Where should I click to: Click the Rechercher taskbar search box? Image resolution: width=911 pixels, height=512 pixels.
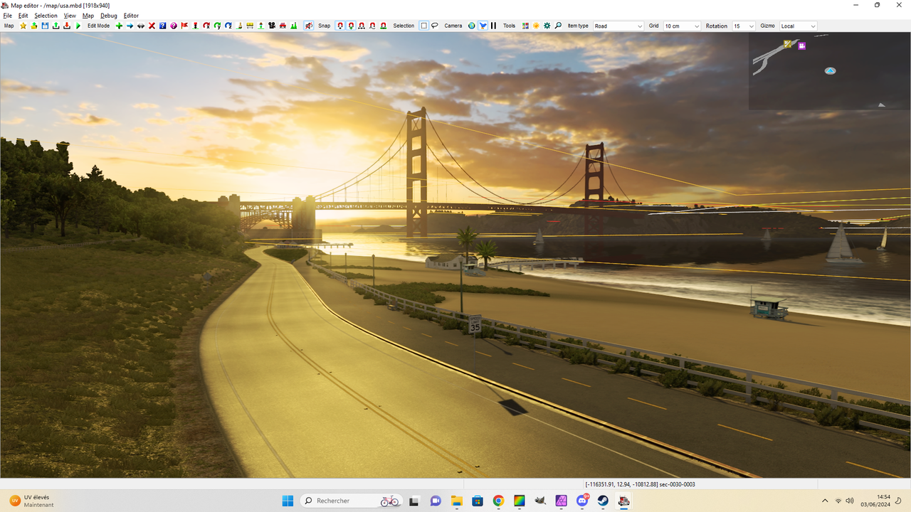point(352,501)
